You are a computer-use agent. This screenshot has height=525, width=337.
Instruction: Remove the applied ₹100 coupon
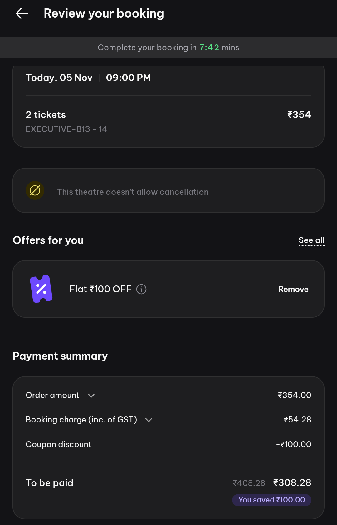(293, 290)
